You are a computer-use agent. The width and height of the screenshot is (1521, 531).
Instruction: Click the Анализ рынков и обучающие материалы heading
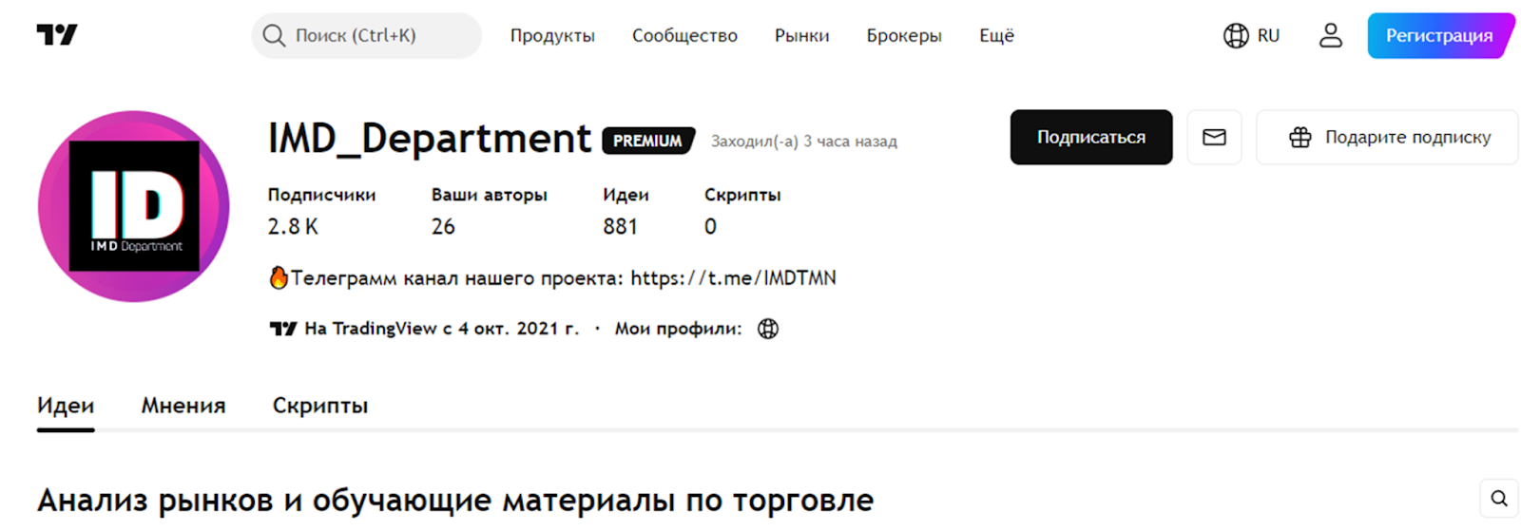coord(455,500)
